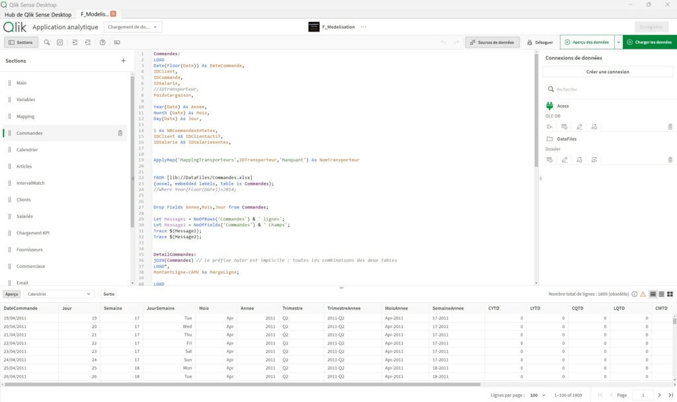Viewport: 677px width, 402px height.
Task: Open the Clients section
Action: [65, 199]
